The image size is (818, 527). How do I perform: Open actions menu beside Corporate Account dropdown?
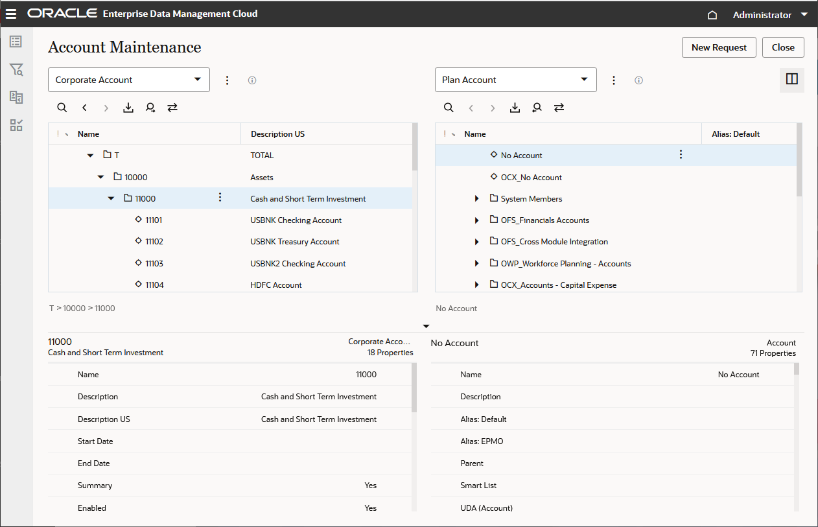227,80
